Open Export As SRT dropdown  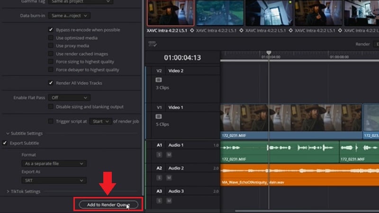click(x=54, y=180)
